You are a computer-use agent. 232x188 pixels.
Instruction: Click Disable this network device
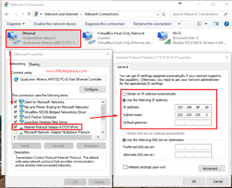(x=55, y=24)
